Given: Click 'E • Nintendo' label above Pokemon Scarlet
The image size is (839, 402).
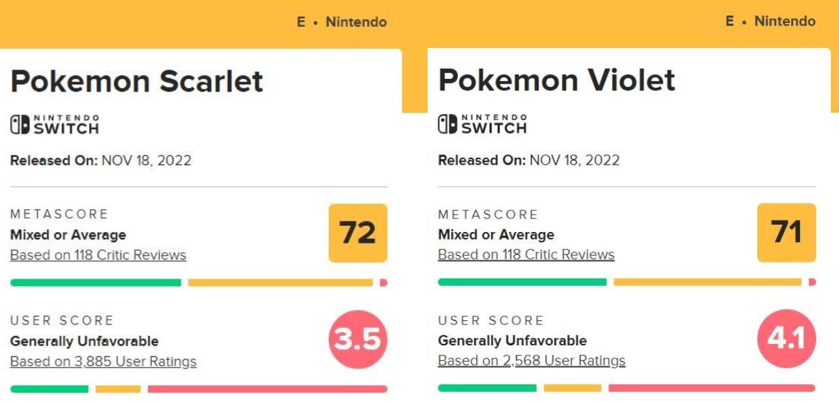Looking at the screenshot, I should tap(341, 22).
